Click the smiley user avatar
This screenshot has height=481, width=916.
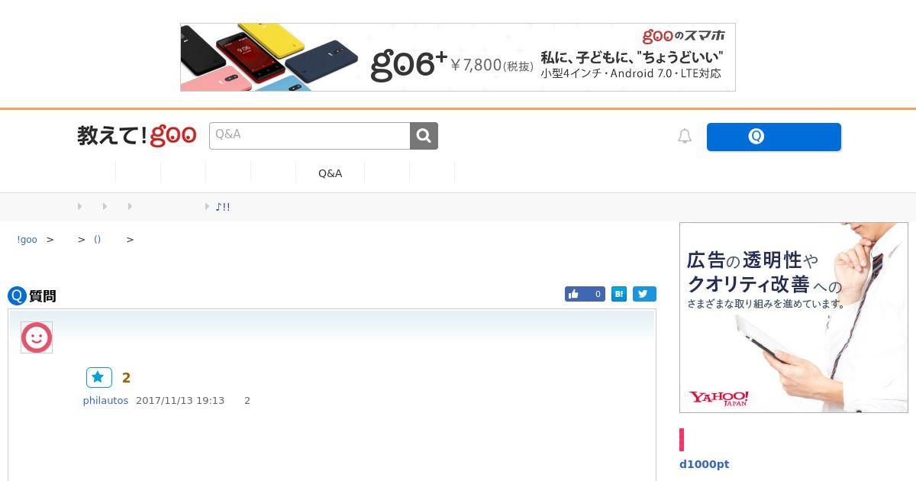[37, 337]
